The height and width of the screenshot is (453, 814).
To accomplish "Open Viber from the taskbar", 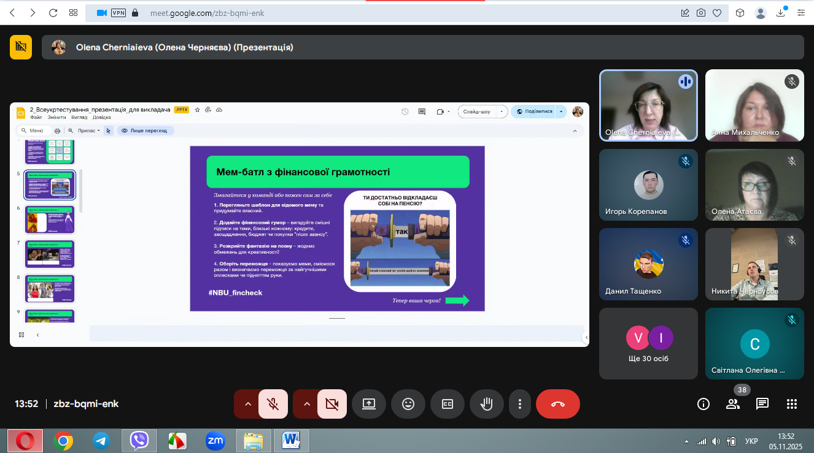I will pos(139,440).
